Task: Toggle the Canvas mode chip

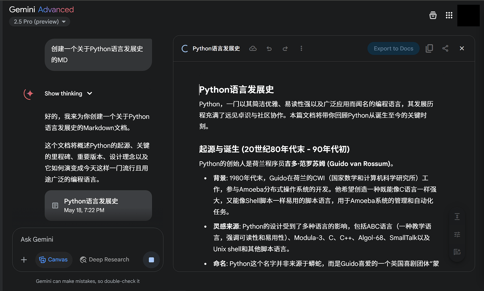Action: 54,260
